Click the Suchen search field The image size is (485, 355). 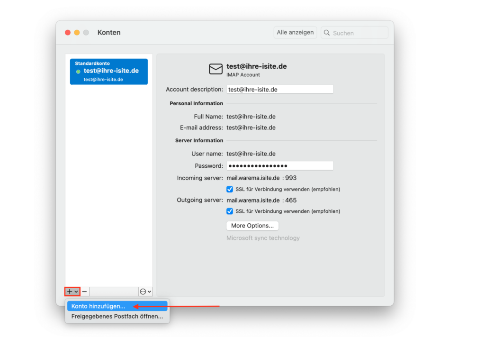click(359, 33)
